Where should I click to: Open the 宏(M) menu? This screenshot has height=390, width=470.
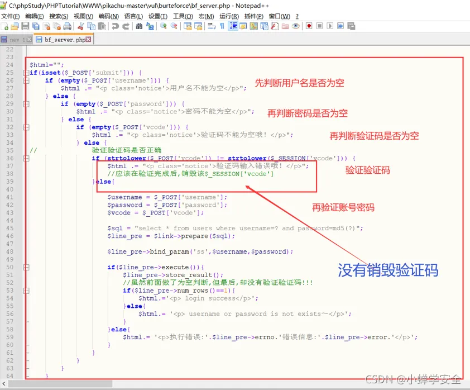[x=206, y=16]
